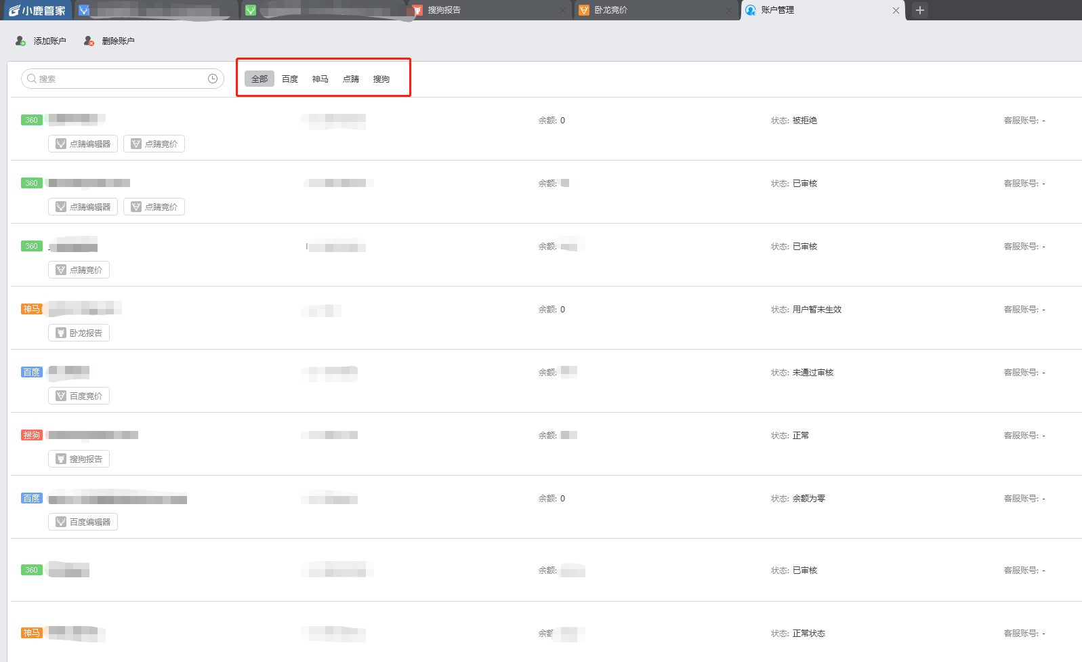
Task: Filter accounts by 神马
Action: tap(320, 79)
